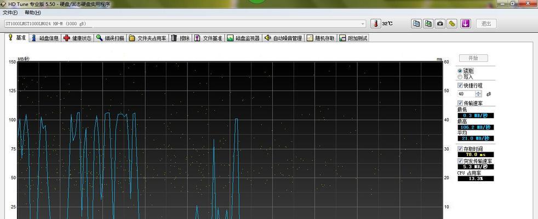538x219 pixels.
Task: Toggle the 快捷行程 checkbox
Action: [x=460, y=85]
